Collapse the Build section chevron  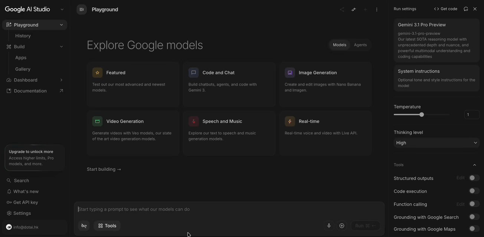coord(61,47)
